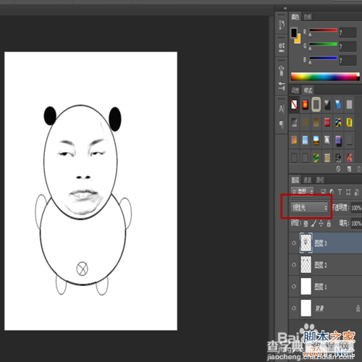Click the red channel slider
This screenshot has height=362, width=362.
(323, 30)
